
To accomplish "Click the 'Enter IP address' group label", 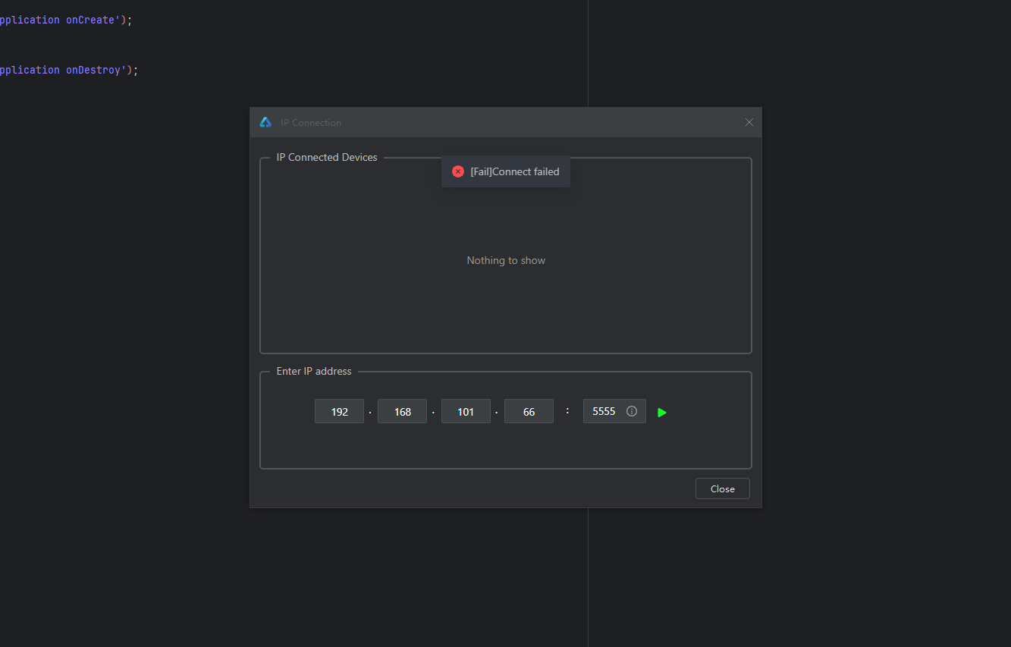I will (x=314, y=371).
